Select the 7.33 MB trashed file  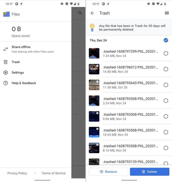[166, 53]
